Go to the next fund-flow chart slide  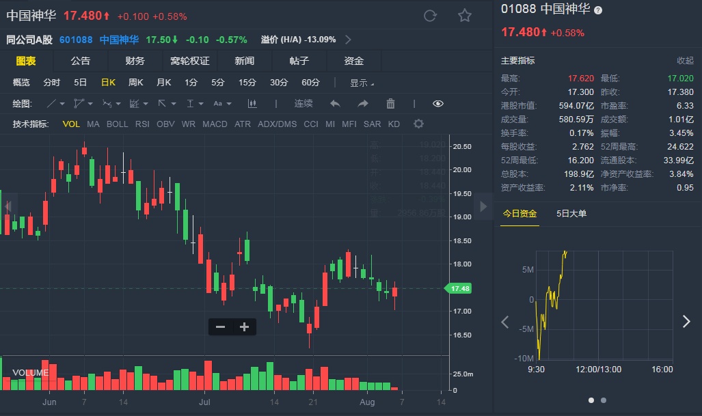click(686, 322)
